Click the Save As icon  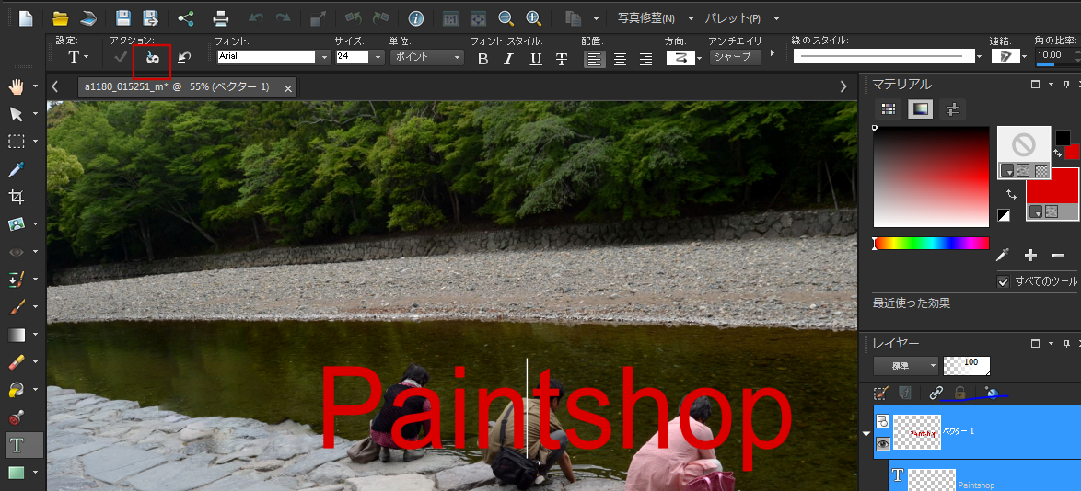pyautogui.click(x=150, y=17)
